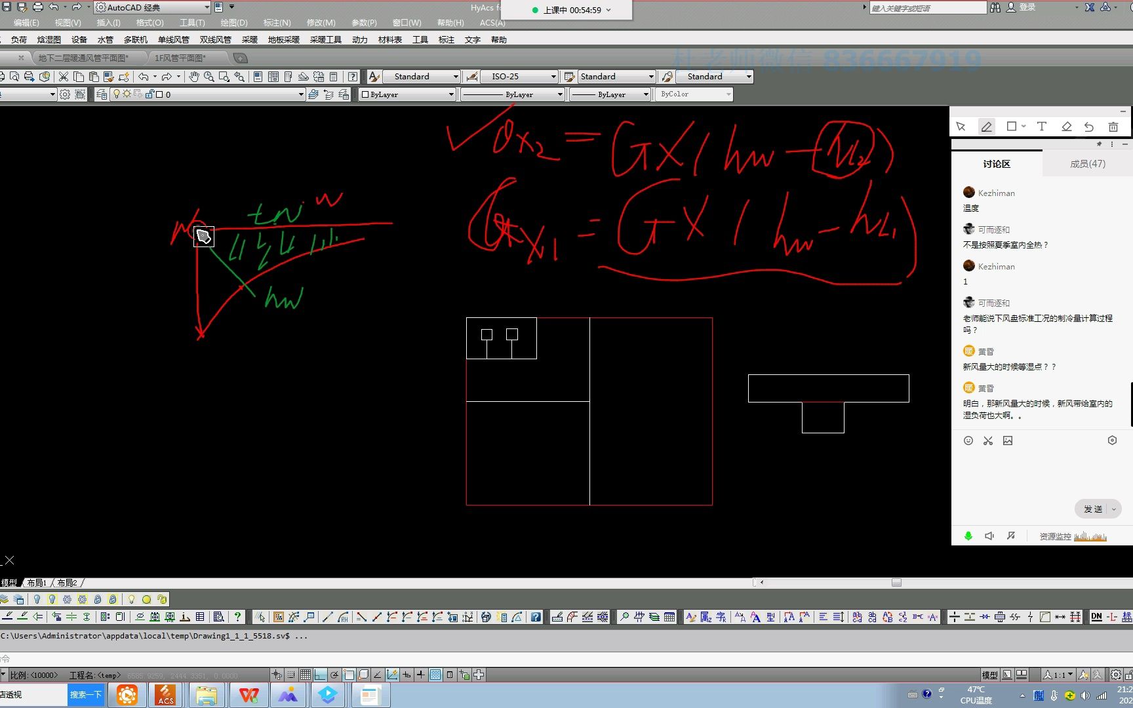The width and height of the screenshot is (1133, 708).
Task: Toggle the green microphone in classroom panel
Action: pos(968,536)
